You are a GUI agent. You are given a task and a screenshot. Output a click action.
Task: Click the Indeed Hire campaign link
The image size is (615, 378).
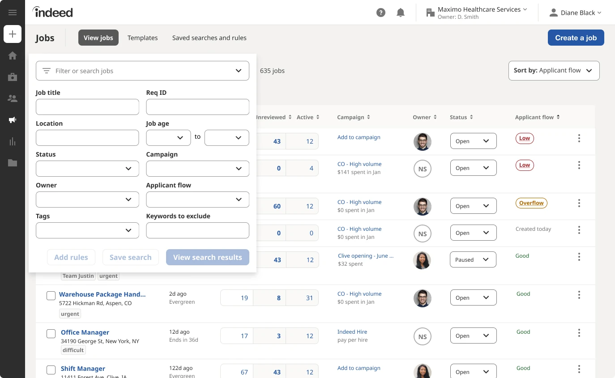(x=352, y=332)
